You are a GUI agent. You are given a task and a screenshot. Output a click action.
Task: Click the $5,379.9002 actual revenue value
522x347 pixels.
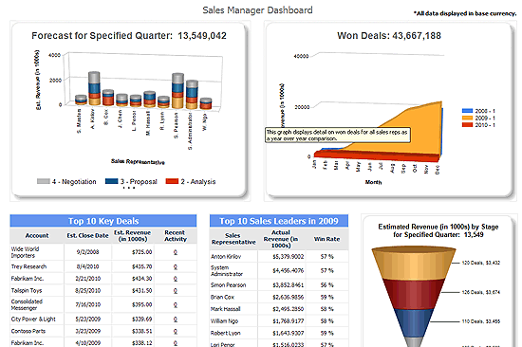click(x=289, y=257)
